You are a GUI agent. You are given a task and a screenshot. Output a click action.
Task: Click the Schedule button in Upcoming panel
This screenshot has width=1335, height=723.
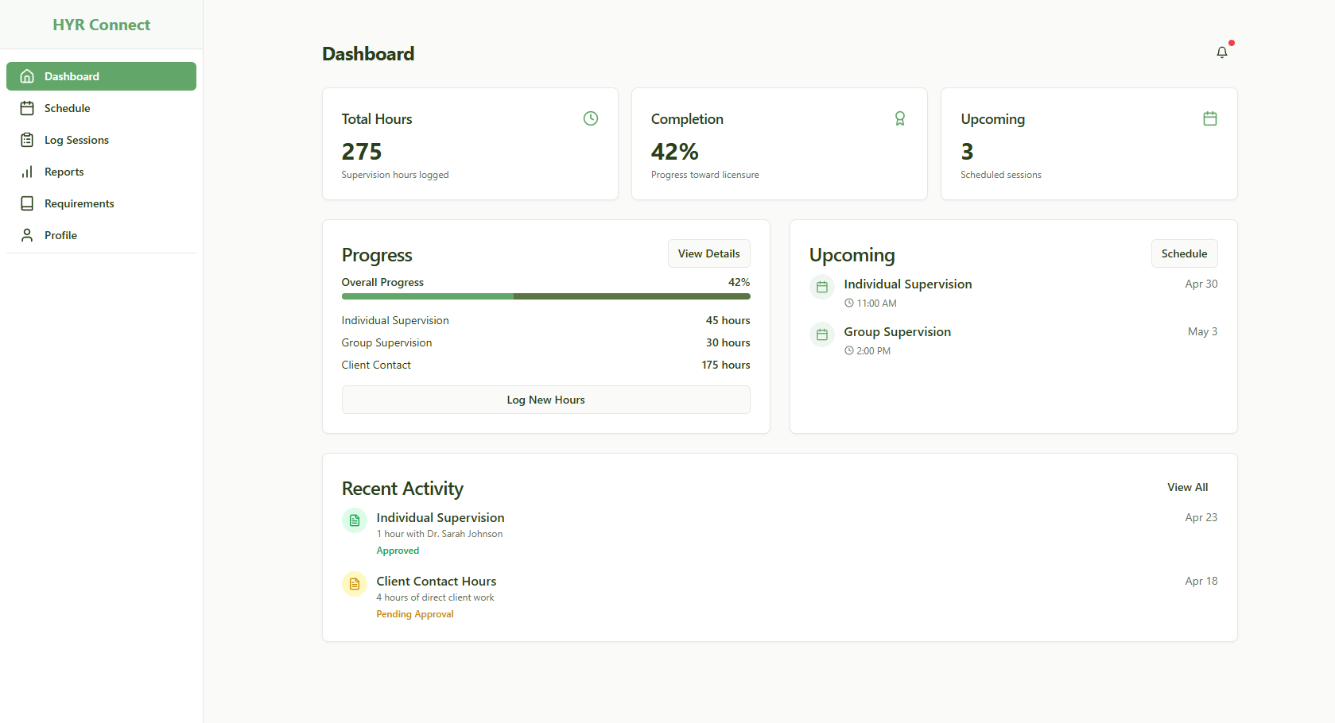pos(1184,253)
